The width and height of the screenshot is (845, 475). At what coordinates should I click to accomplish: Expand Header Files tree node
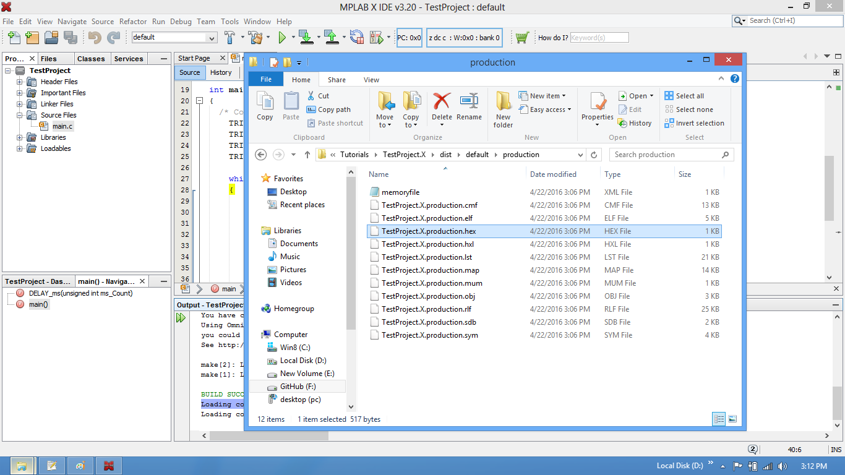click(20, 82)
